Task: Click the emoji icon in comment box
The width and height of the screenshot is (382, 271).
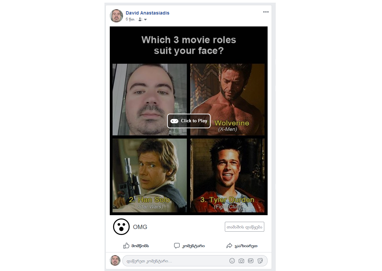Action: pyautogui.click(x=232, y=261)
